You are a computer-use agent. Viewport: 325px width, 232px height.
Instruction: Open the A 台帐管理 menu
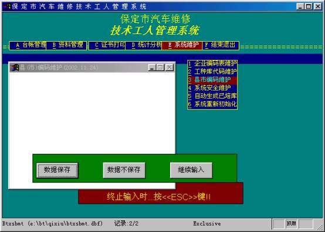click(28, 45)
